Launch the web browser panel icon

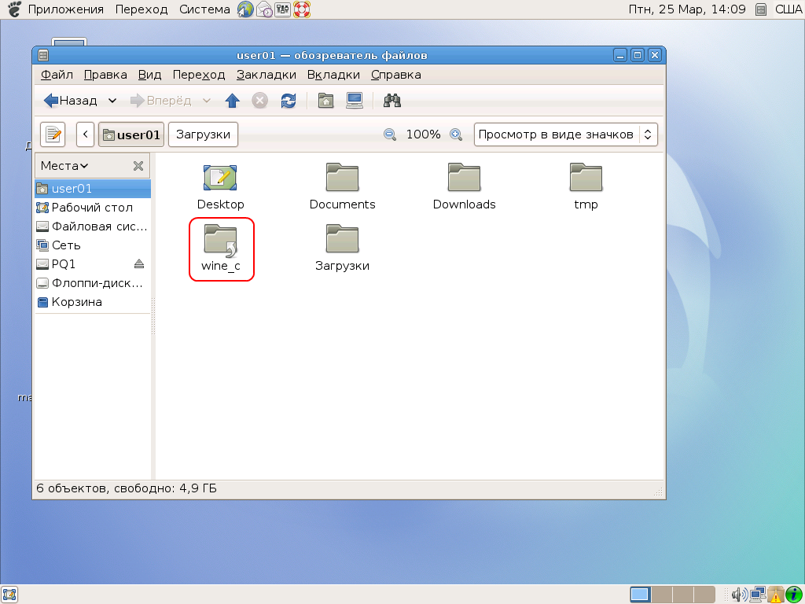(245, 9)
